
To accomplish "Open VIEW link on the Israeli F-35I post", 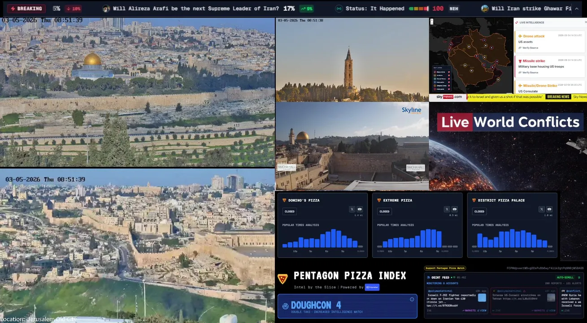I will click(482, 310).
